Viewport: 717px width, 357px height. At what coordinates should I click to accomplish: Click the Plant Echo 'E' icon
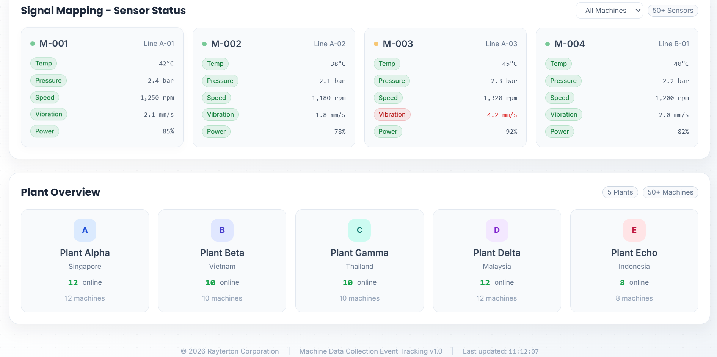pos(634,230)
